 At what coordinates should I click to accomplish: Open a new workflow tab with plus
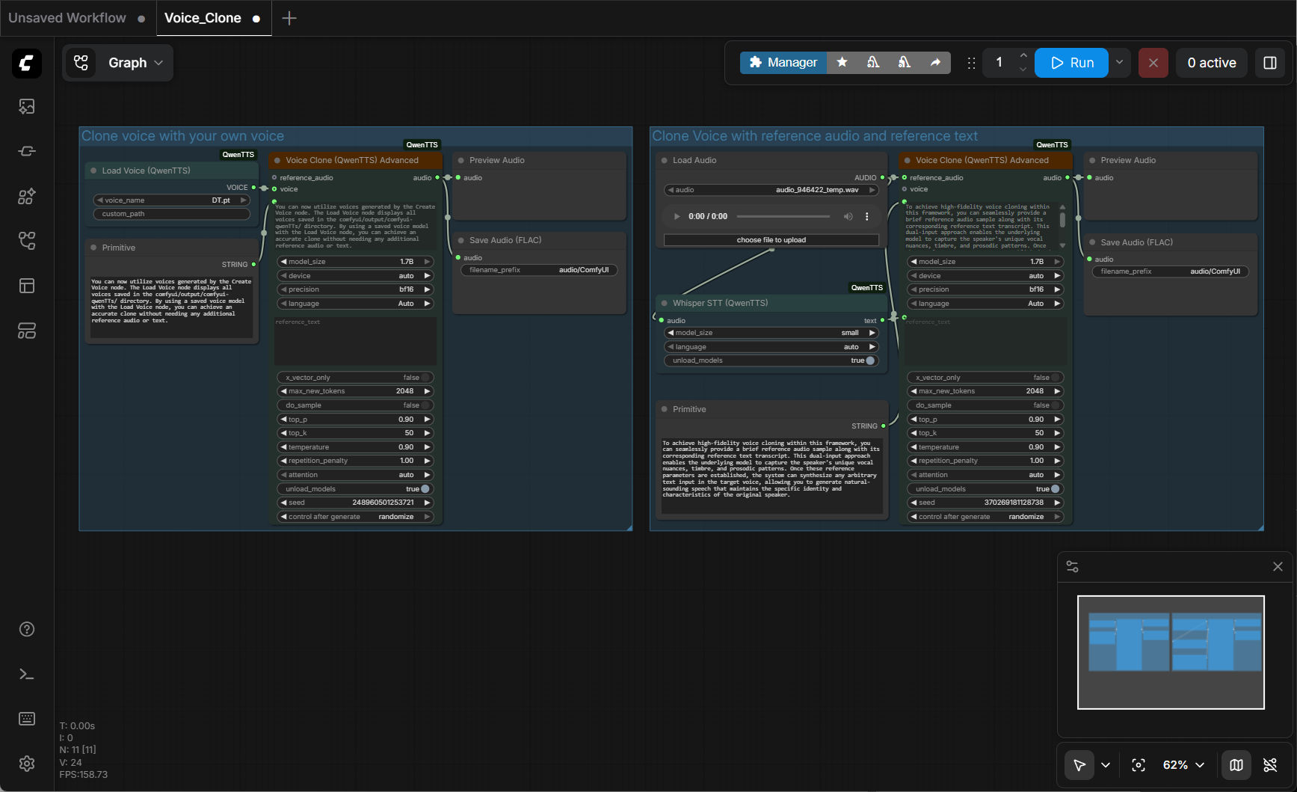pyautogui.click(x=289, y=18)
